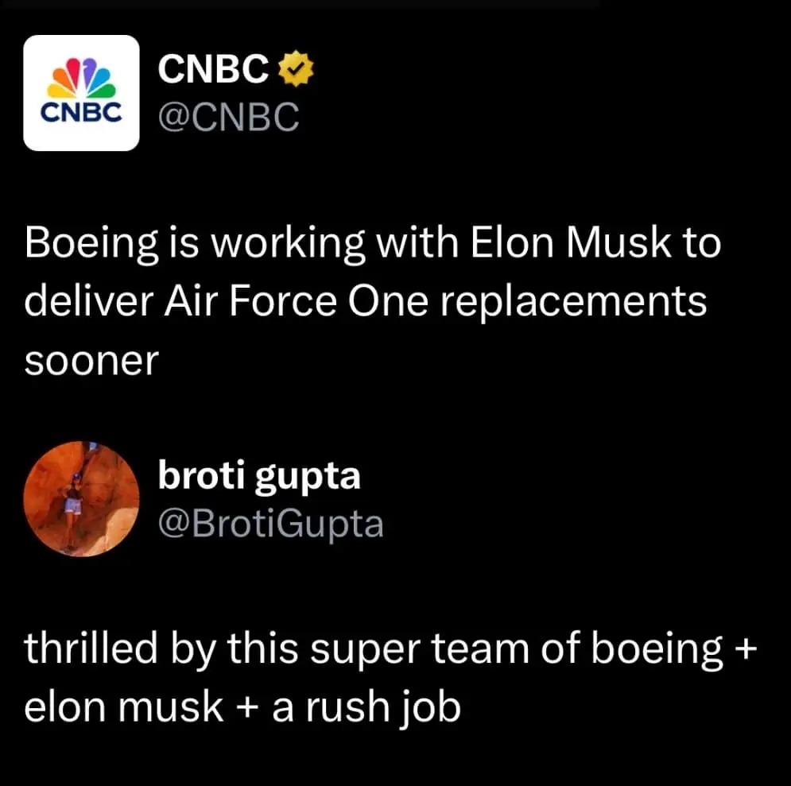Click the broti gupta display name
791x786 pixels.
tap(259, 476)
